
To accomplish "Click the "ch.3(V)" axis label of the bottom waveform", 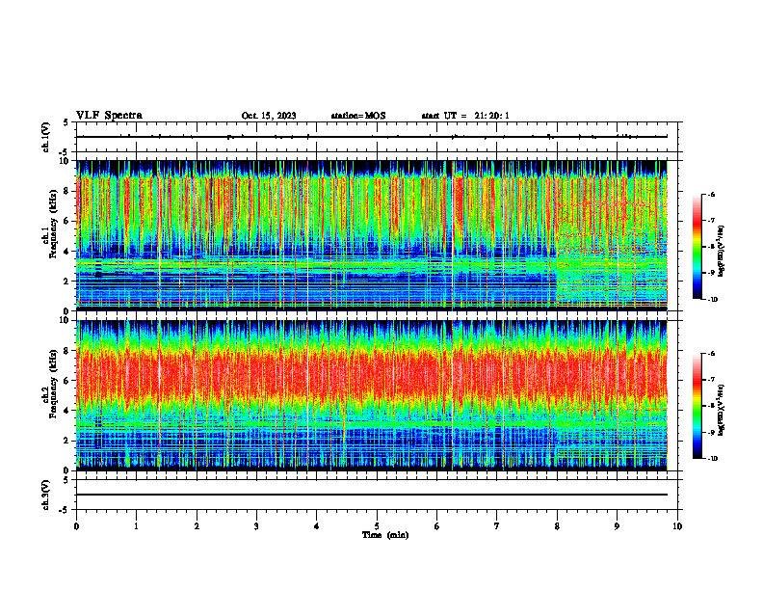I will point(46,495).
